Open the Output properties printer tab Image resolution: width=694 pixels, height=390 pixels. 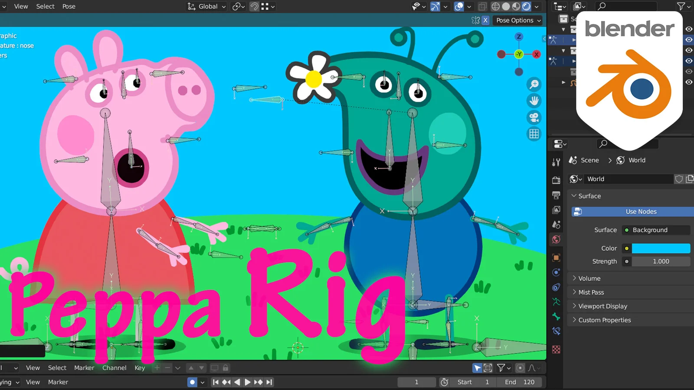(556, 195)
